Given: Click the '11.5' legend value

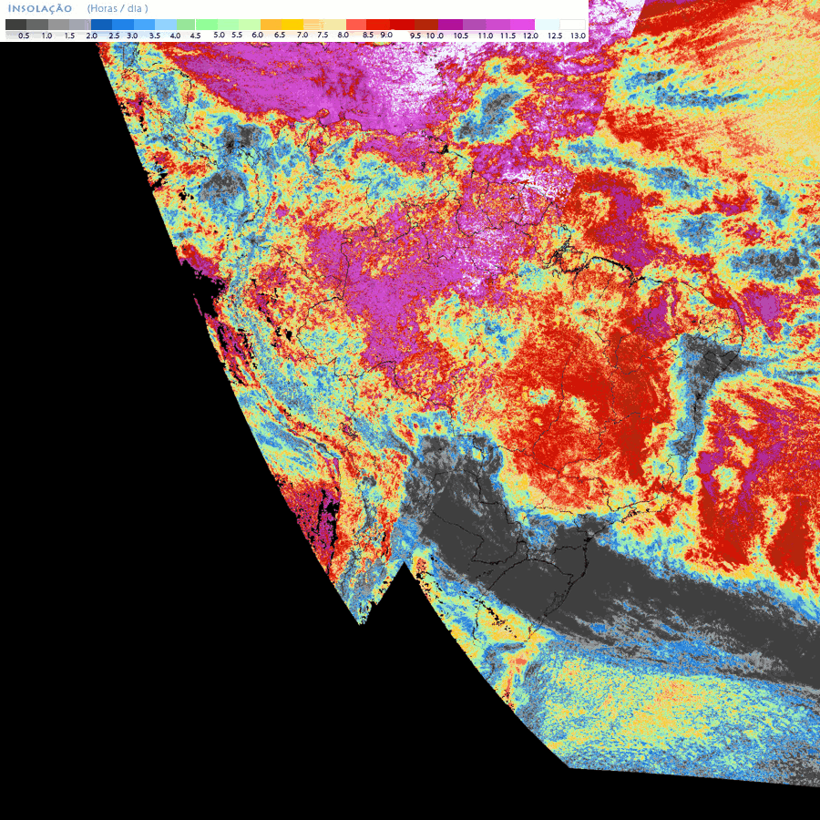Looking at the screenshot, I should 507,36.
